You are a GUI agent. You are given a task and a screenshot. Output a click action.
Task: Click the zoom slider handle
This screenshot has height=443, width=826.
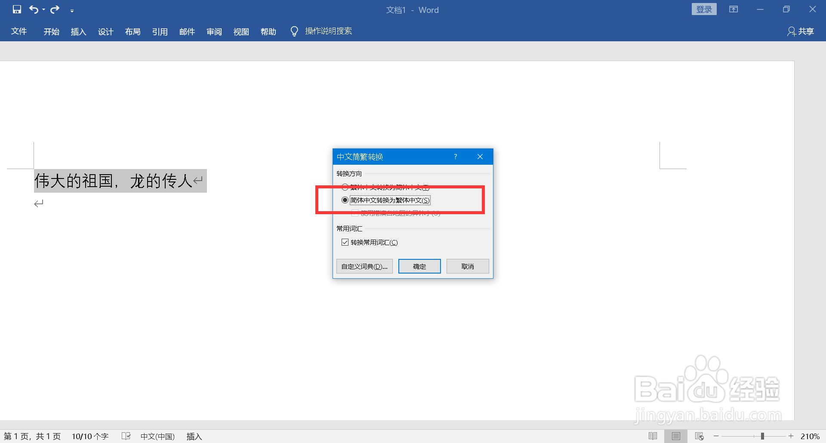tap(762, 436)
